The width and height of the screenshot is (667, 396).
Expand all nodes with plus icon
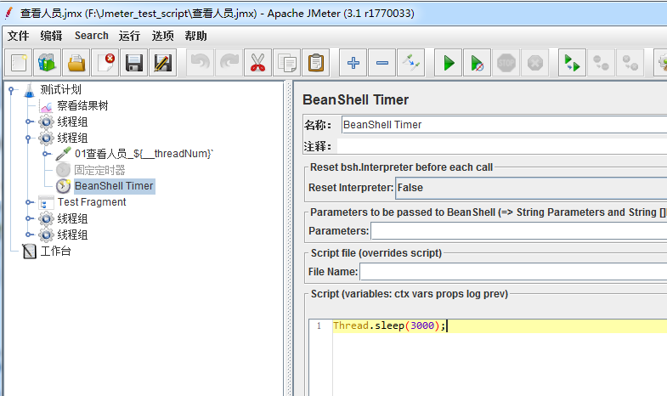tap(353, 63)
